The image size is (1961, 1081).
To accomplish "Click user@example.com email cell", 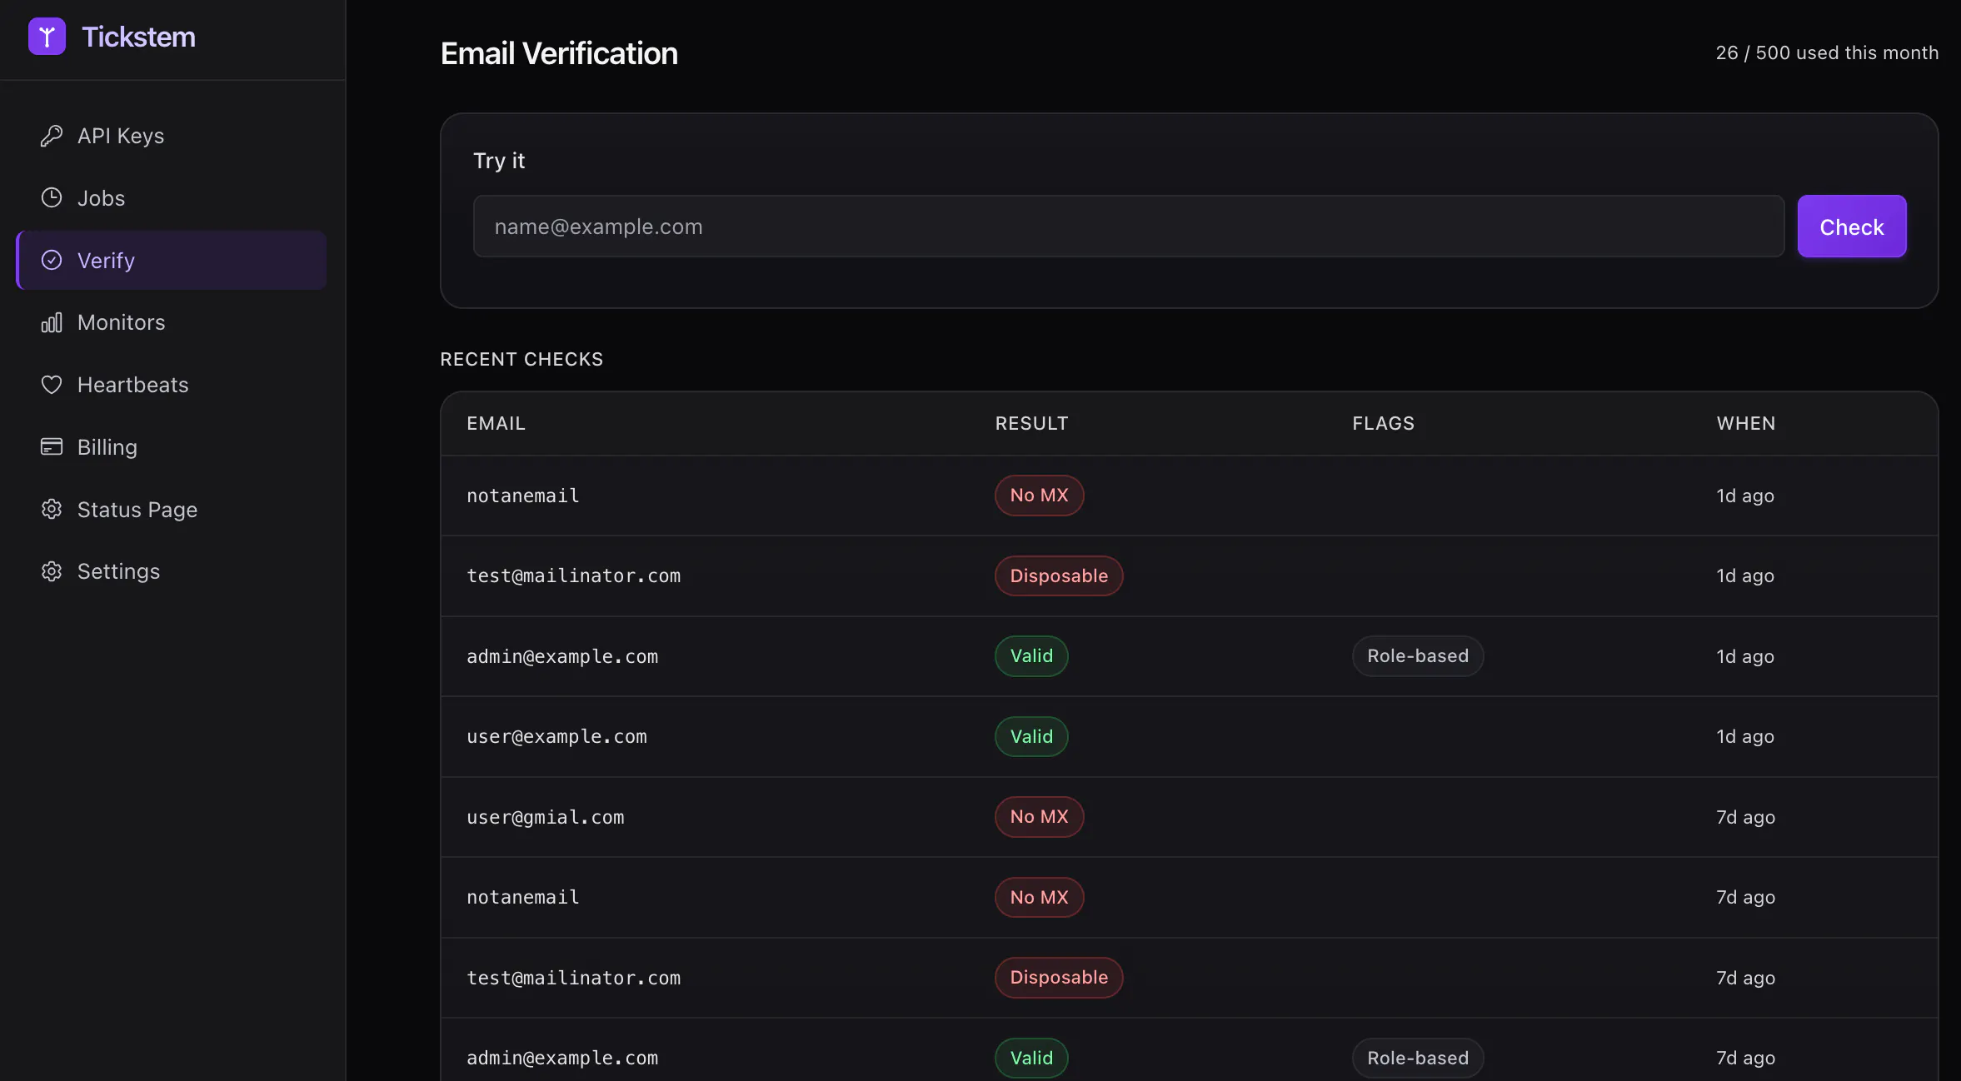I will (x=556, y=736).
